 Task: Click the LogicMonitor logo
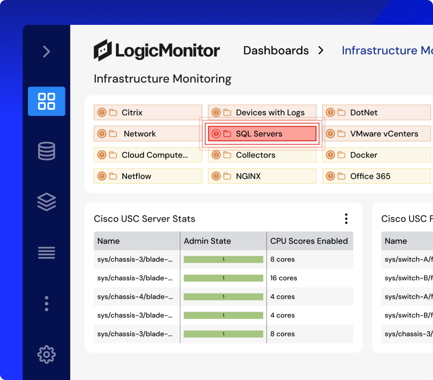(157, 50)
